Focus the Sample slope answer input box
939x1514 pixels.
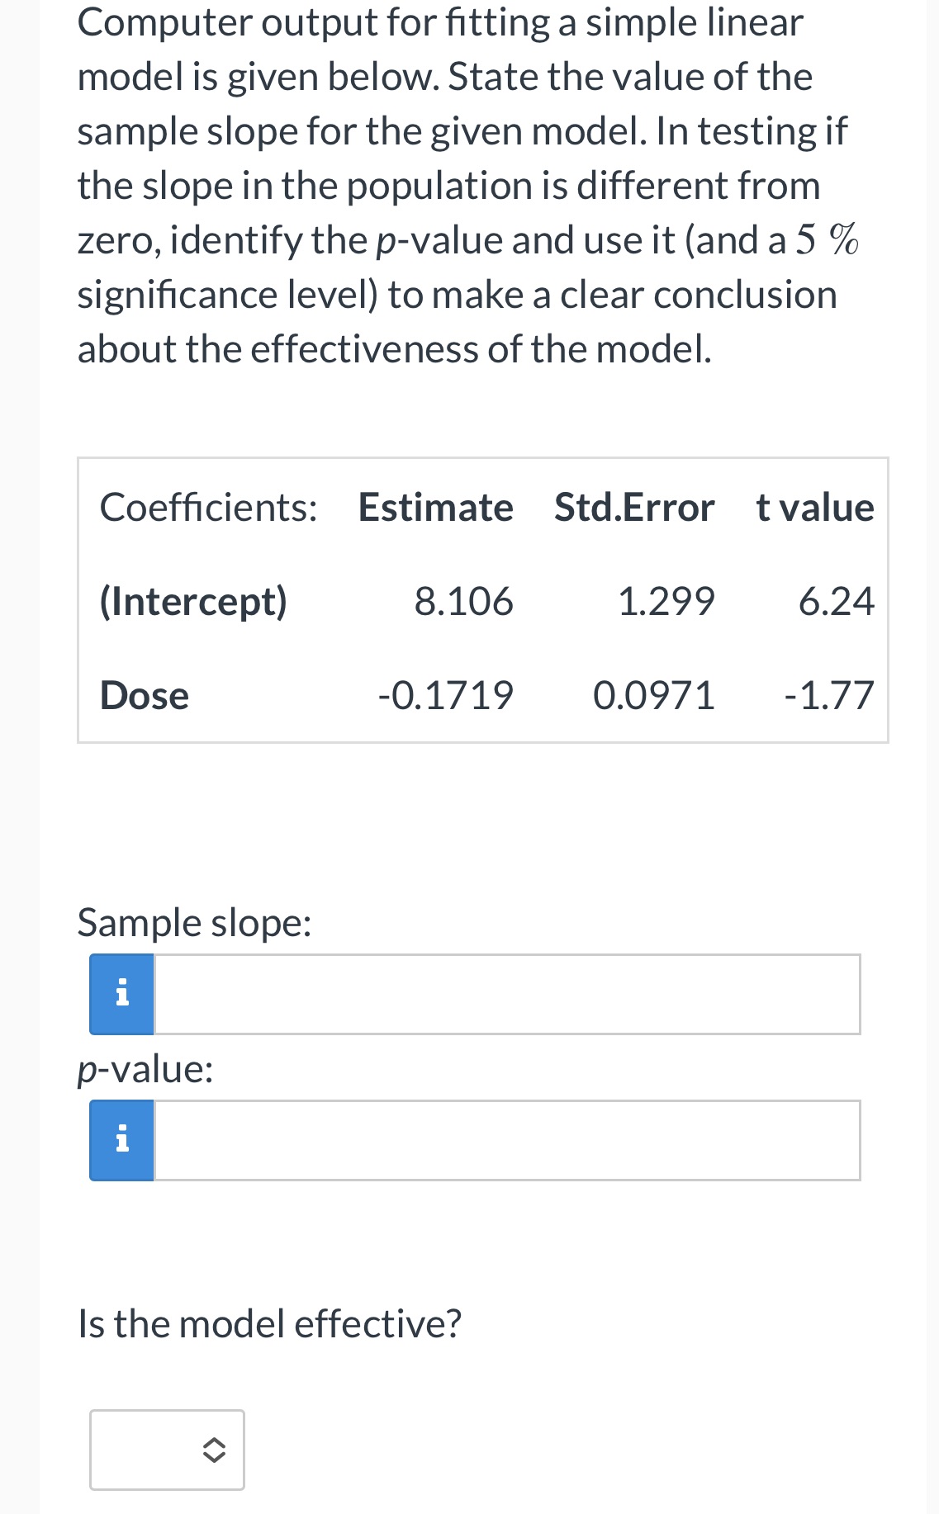point(507,994)
